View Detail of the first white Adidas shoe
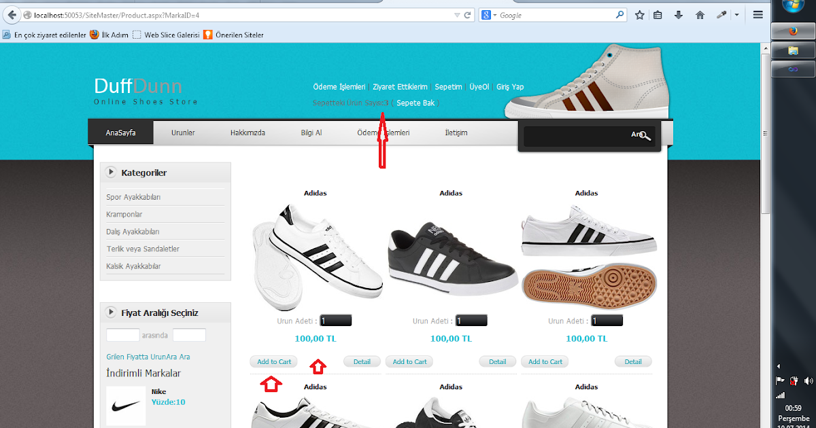The image size is (816, 428). tap(362, 362)
